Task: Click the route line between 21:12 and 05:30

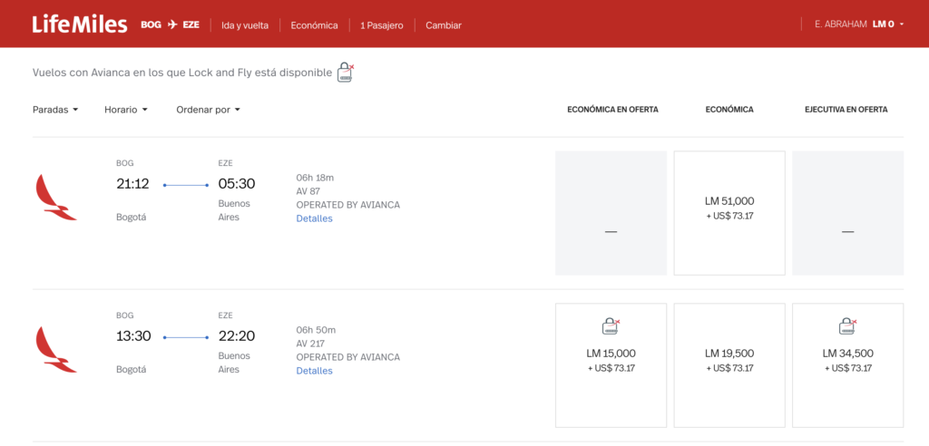Action: pyautogui.click(x=185, y=186)
